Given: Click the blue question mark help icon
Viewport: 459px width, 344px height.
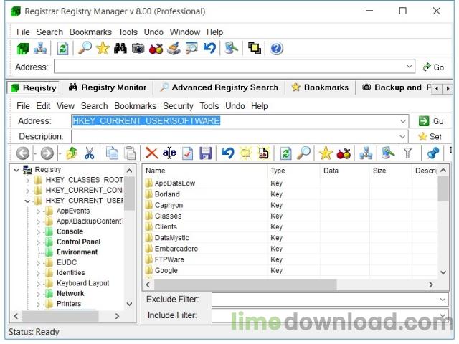Looking at the screenshot, I should (276, 48).
